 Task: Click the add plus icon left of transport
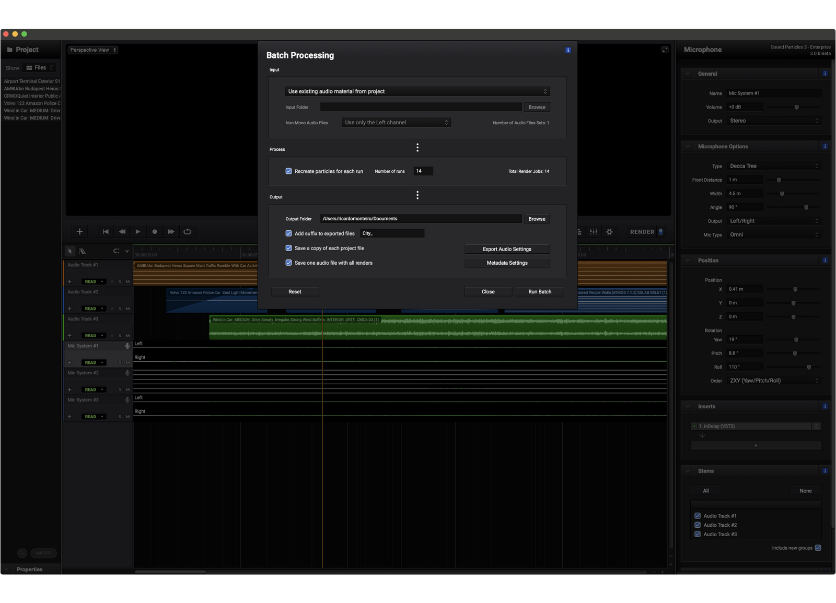tap(79, 232)
